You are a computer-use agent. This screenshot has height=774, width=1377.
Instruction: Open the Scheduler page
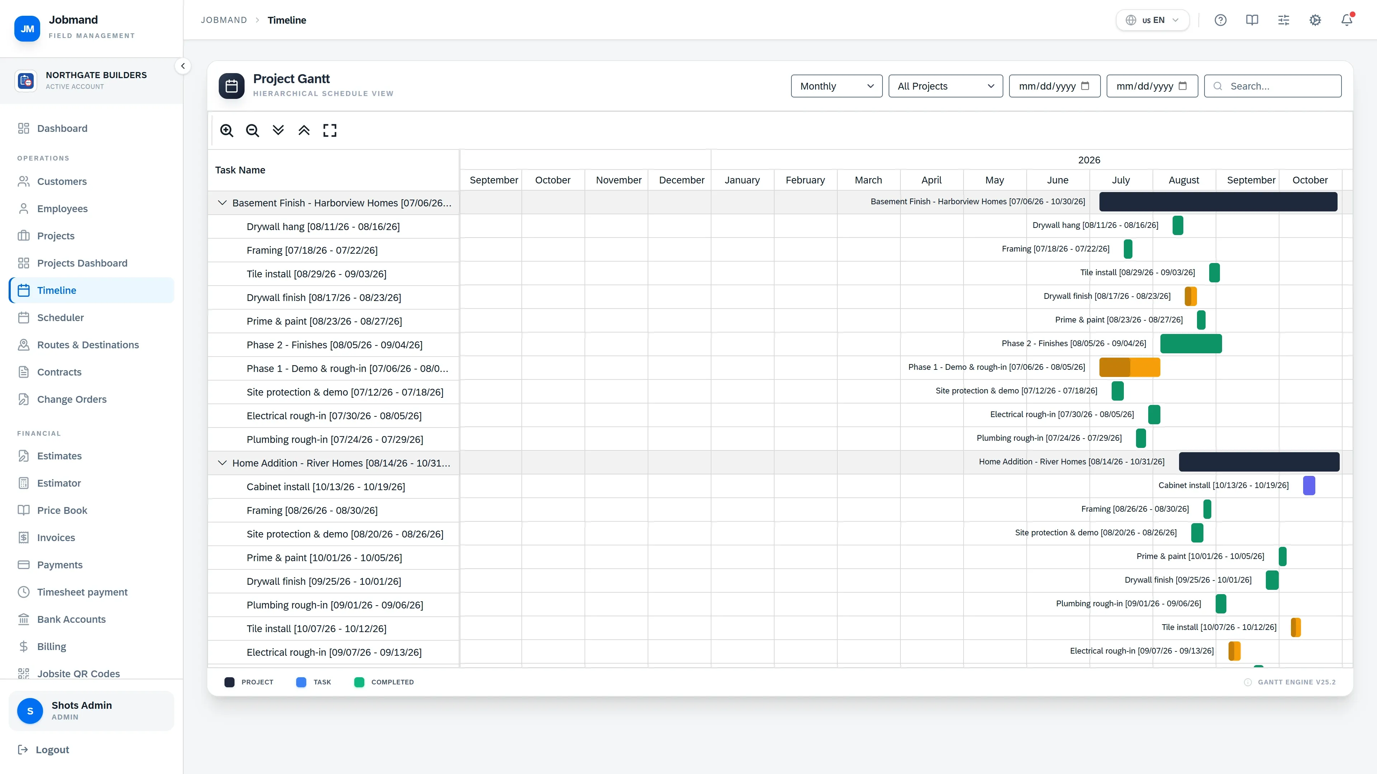91,318
